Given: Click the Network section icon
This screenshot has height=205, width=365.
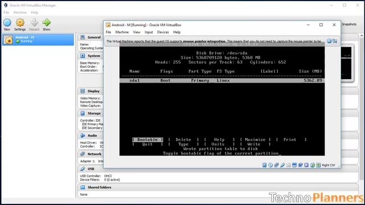Looking at the screenshot, I should pos(83,154).
